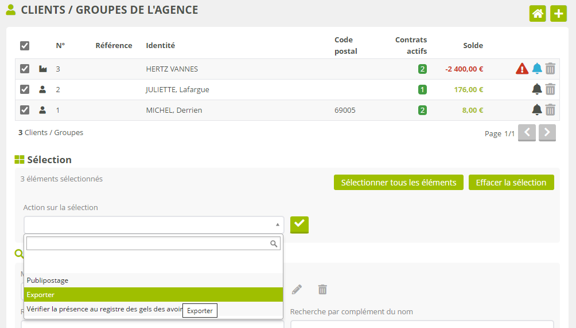
Task: Click the green home icon button
Action: pyautogui.click(x=538, y=14)
